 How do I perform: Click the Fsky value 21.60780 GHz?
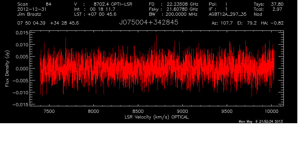(x=183, y=9)
